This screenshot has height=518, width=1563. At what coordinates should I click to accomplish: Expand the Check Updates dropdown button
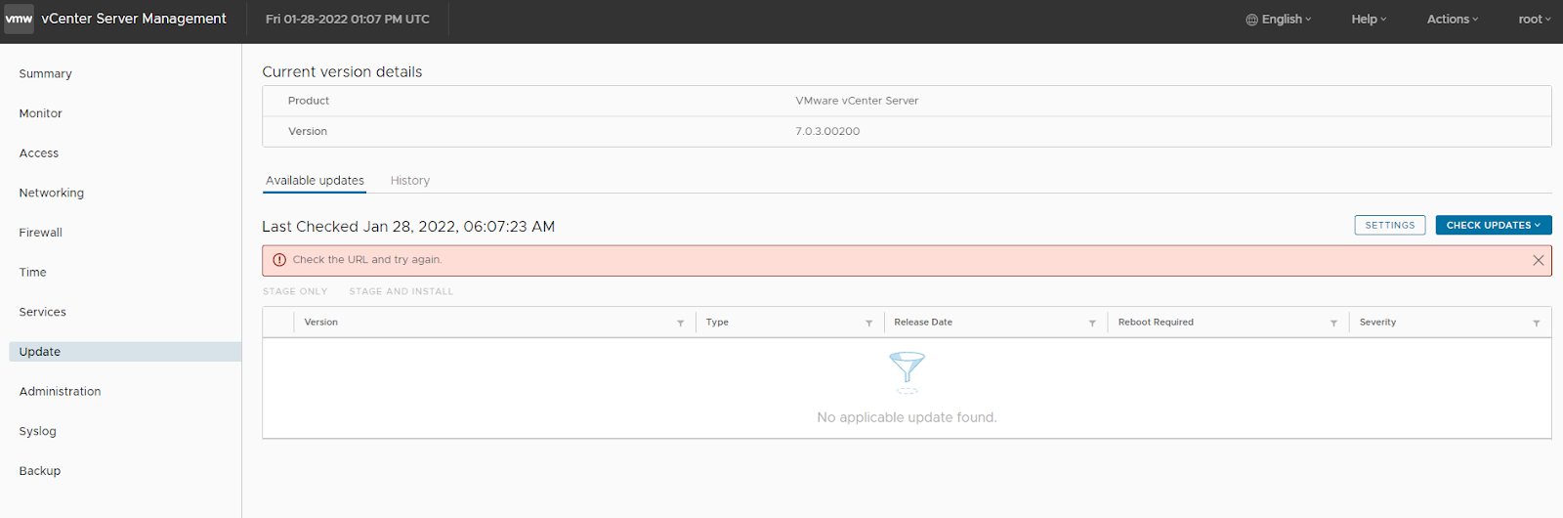pyautogui.click(x=1493, y=225)
